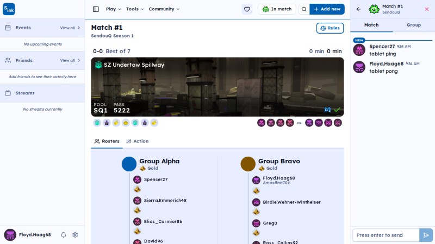The height and width of the screenshot is (244, 435).
Task: Click Spencer27 name in Group Alpha roster
Action: pyautogui.click(x=156, y=179)
